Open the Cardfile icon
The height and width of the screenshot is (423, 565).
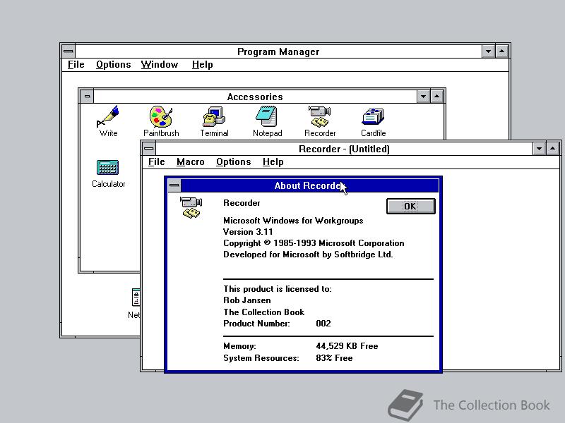(373, 117)
